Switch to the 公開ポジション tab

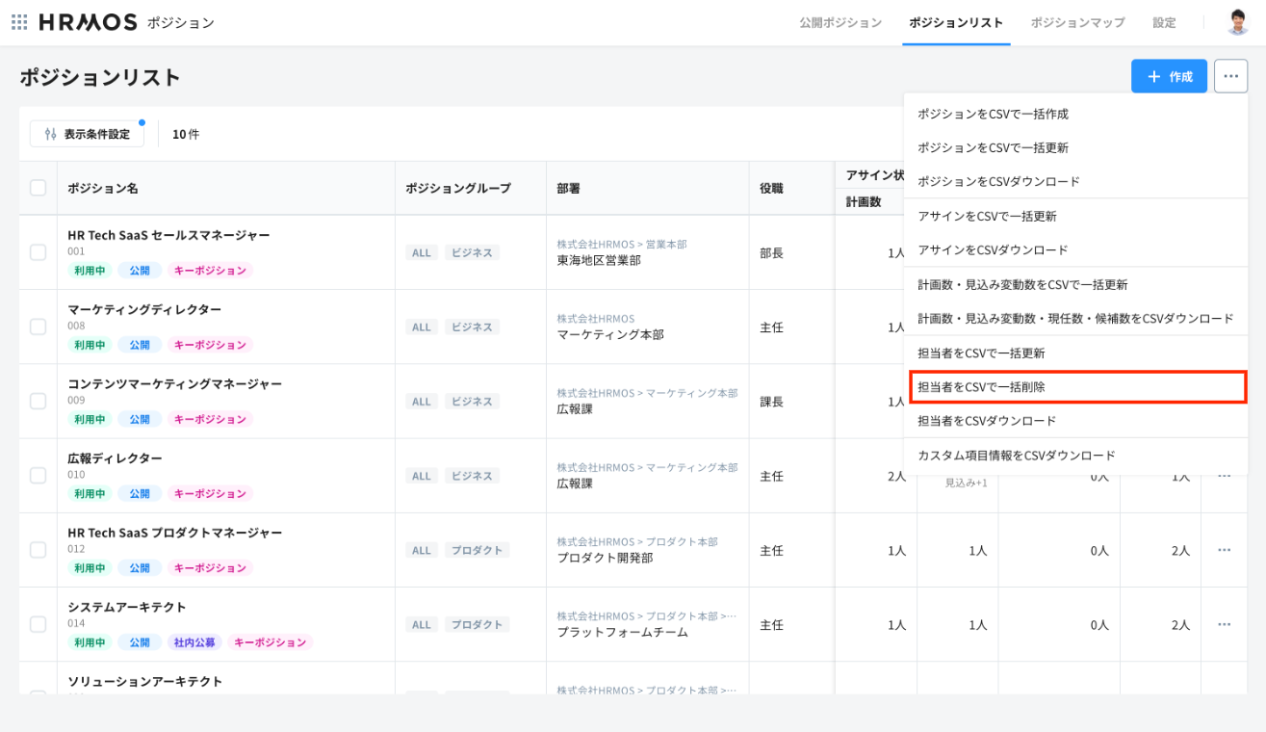pos(840,22)
